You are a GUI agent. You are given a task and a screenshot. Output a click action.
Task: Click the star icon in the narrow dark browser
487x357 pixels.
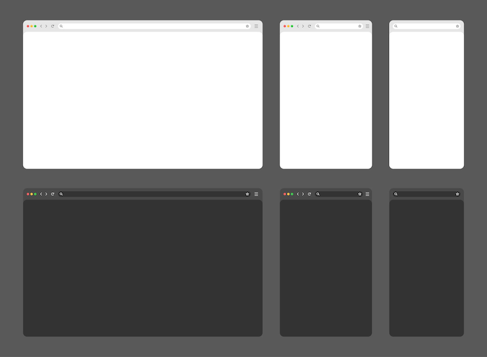tap(457, 194)
